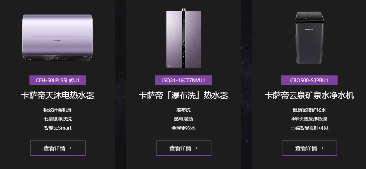Image resolution: width=366 pixels, height=169 pixels.
Task: Click the 燃电混动 feature text
Action: (x=183, y=119)
